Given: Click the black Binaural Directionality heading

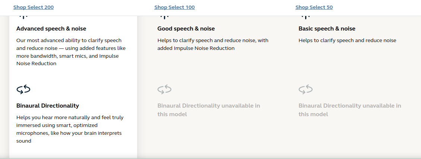Looking at the screenshot, I should click(48, 106).
